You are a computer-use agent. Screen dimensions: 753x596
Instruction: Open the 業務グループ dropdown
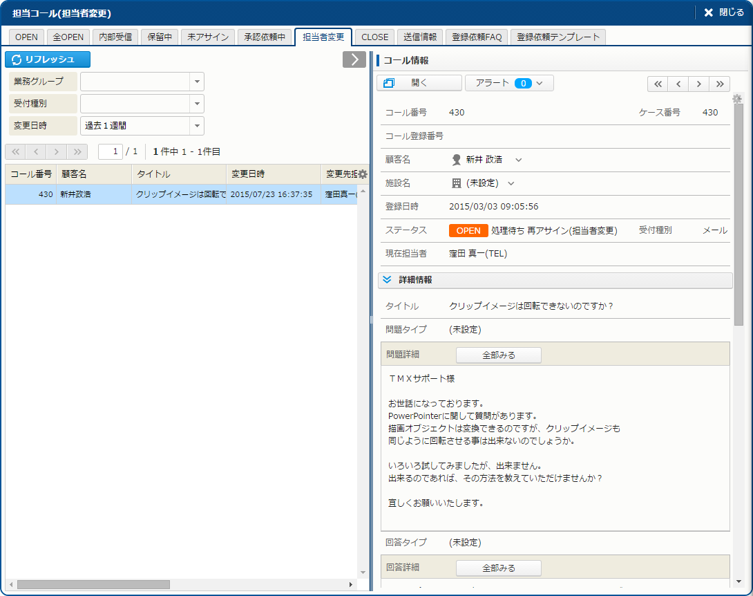click(197, 82)
